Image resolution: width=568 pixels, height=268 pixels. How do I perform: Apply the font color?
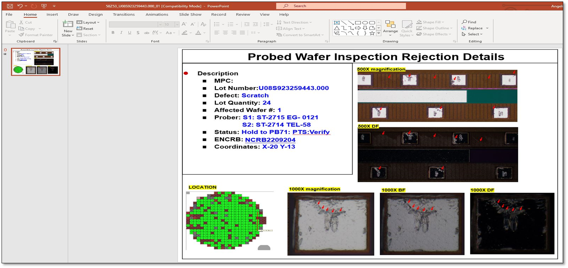[x=198, y=33]
